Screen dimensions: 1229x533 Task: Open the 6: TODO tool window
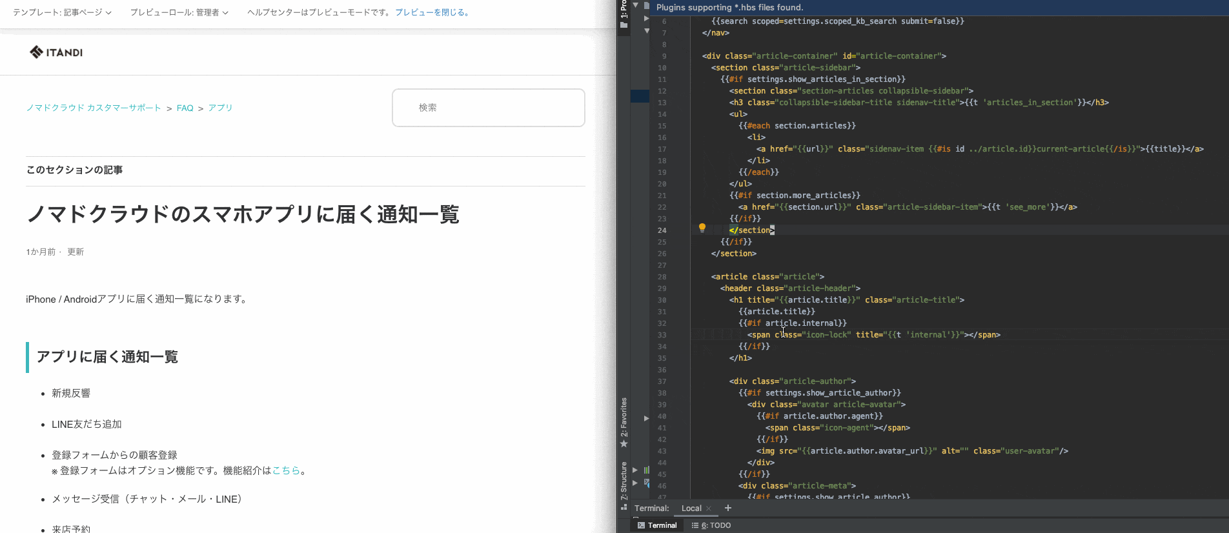click(711, 525)
